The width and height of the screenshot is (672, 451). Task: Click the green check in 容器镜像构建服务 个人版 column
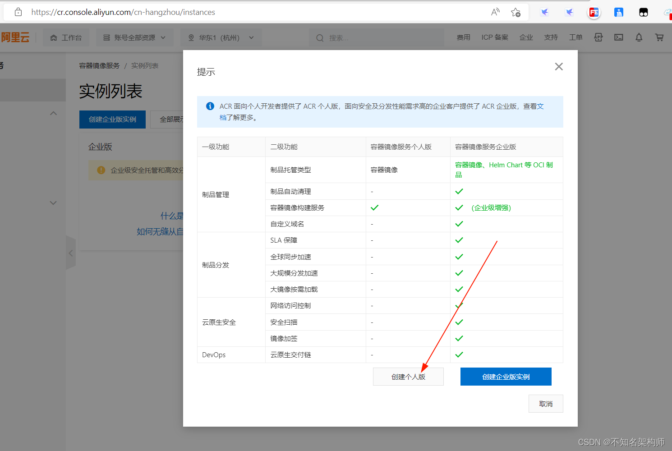tap(374, 208)
